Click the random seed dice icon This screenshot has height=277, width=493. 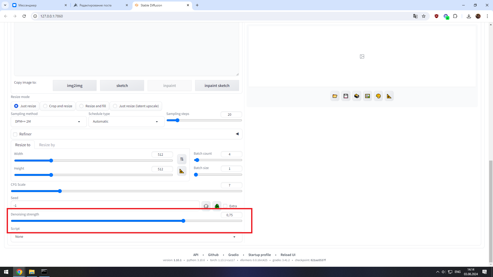(206, 206)
